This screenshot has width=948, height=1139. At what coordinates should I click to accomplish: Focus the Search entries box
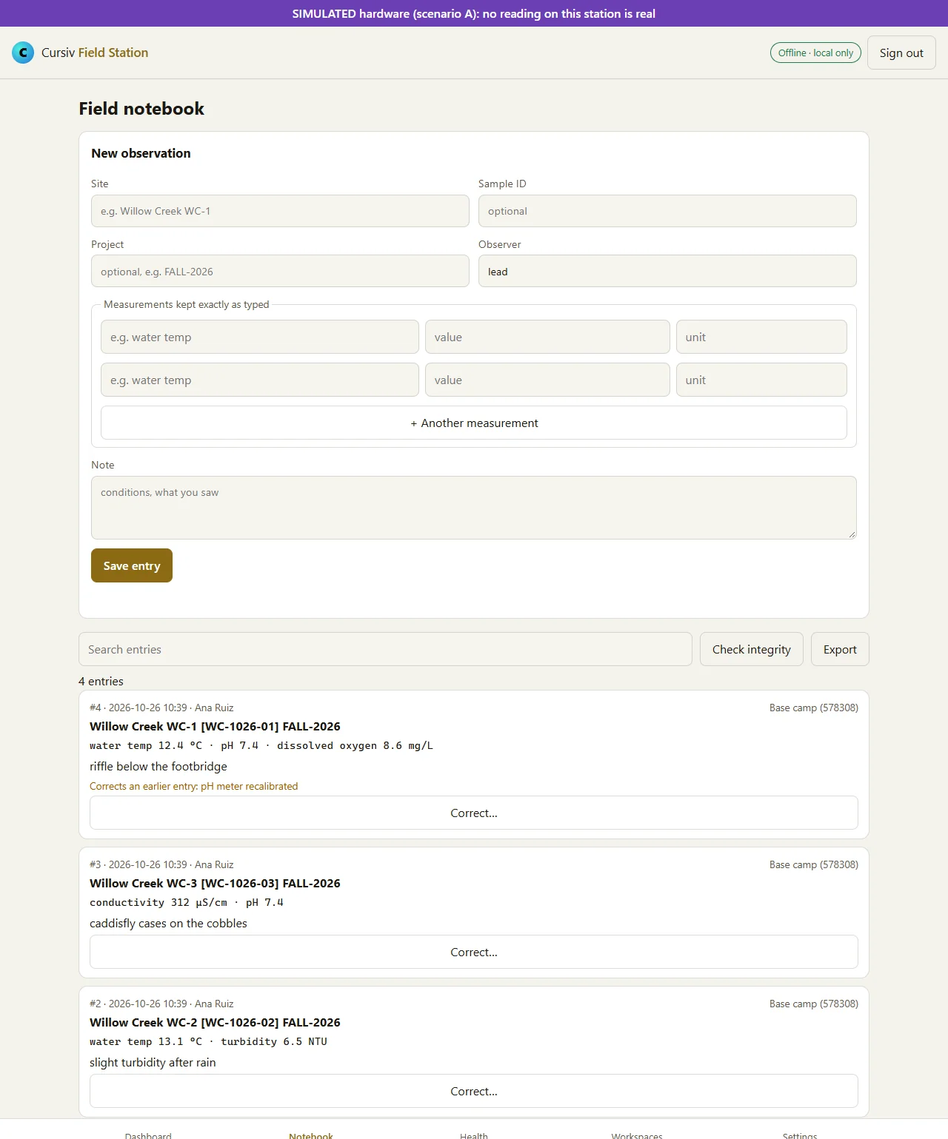pos(385,649)
